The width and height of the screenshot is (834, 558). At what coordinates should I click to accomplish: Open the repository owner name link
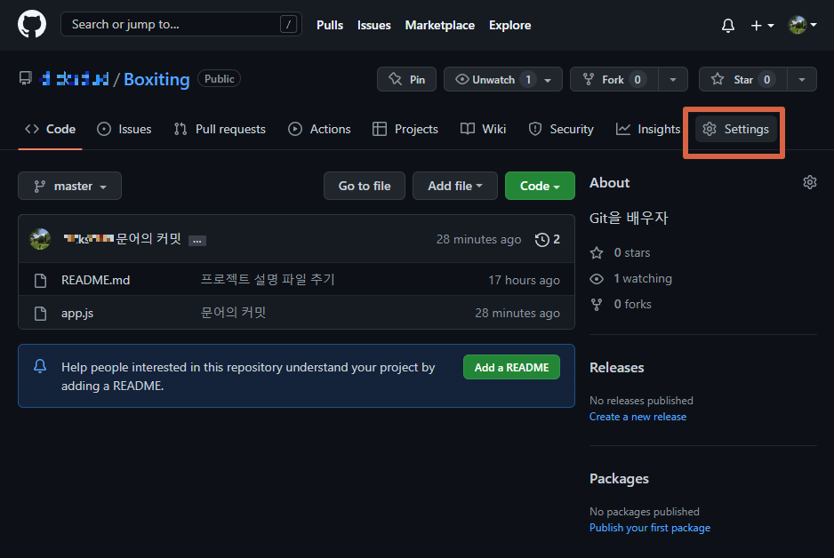point(75,79)
